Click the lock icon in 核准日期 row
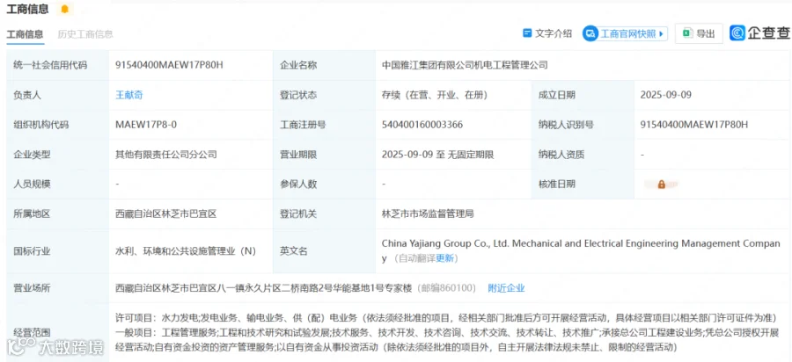The image size is (792, 362). point(661,185)
